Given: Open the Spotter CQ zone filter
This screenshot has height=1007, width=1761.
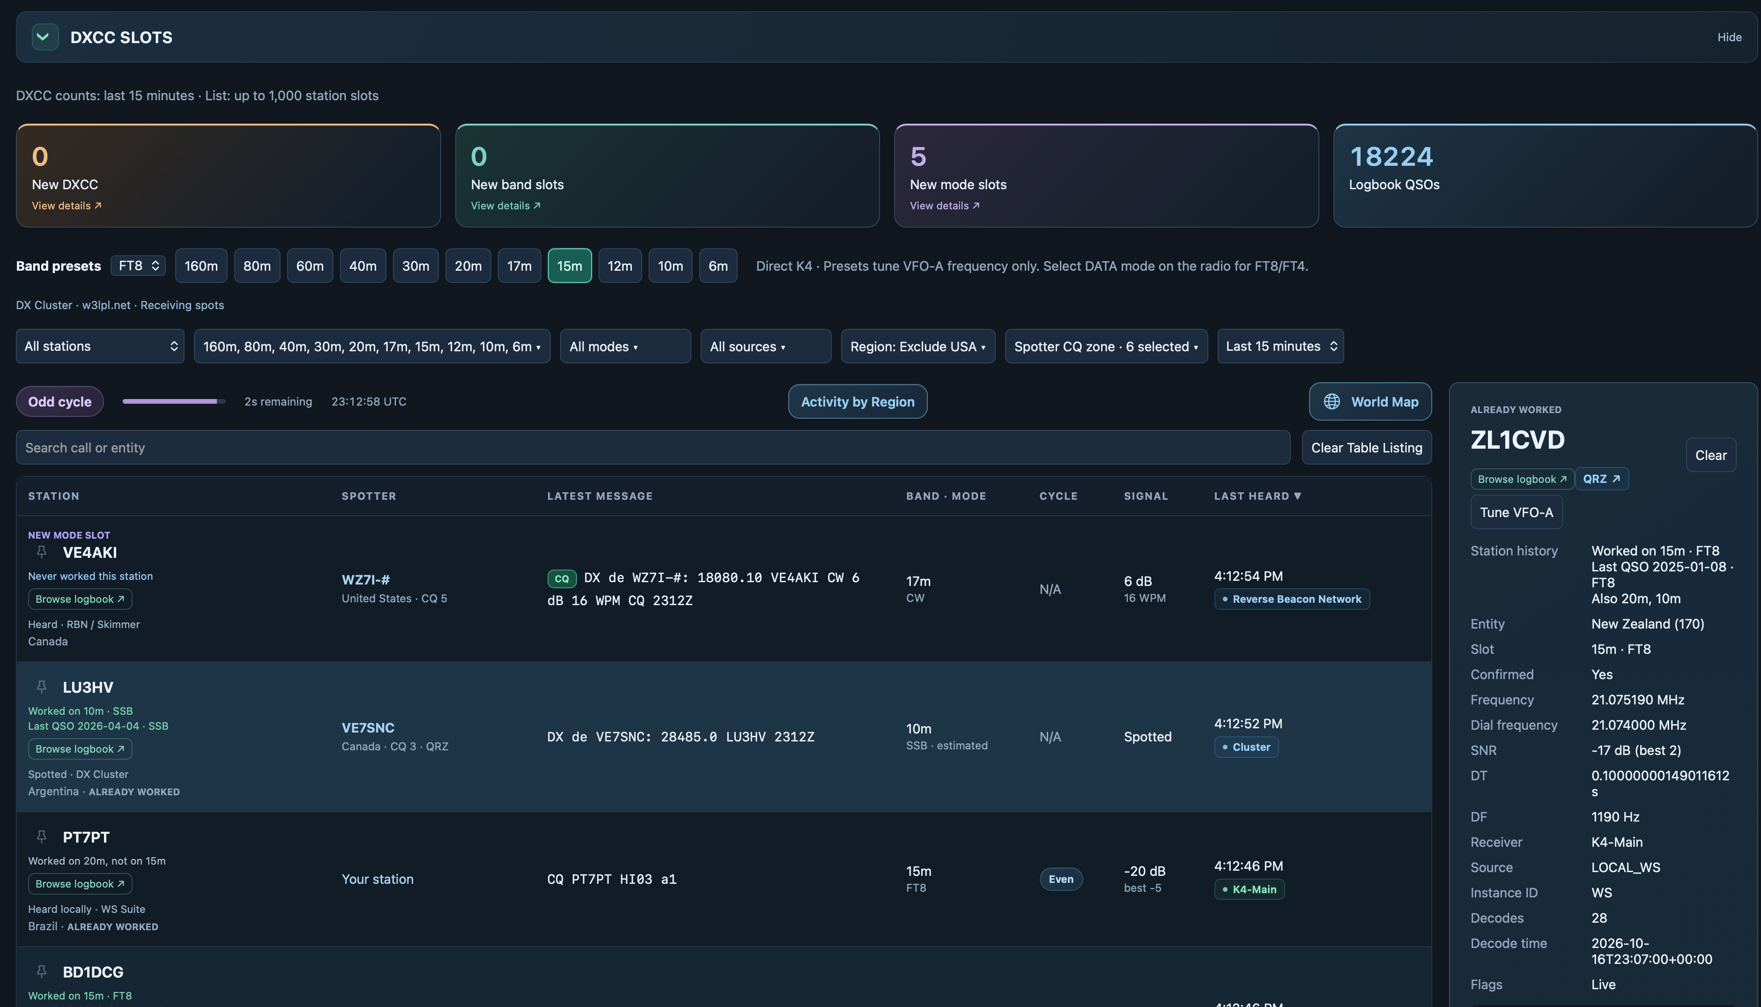Looking at the screenshot, I should click(1106, 347).
